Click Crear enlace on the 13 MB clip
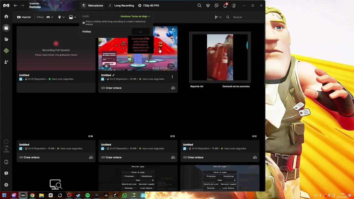Viewport: 354px width, 199px height. tap(193, 158)
